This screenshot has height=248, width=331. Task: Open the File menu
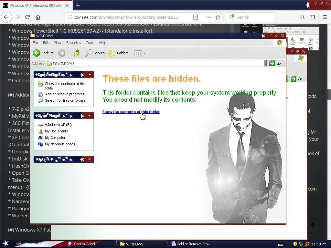tap(35, 43)
